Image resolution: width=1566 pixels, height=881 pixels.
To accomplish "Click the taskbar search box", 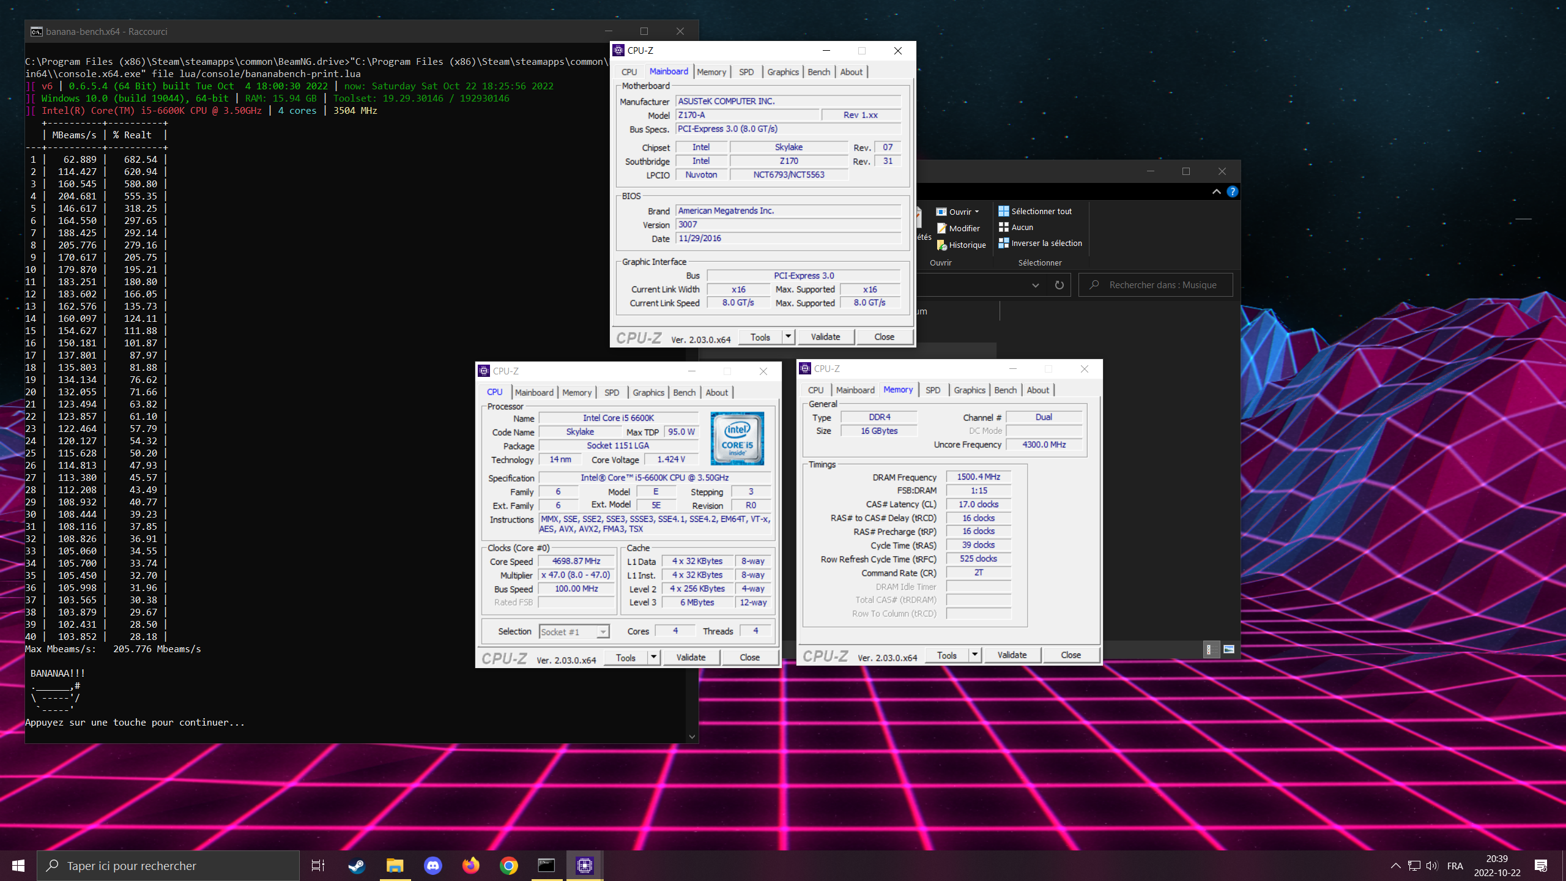I will click(168, 866).
